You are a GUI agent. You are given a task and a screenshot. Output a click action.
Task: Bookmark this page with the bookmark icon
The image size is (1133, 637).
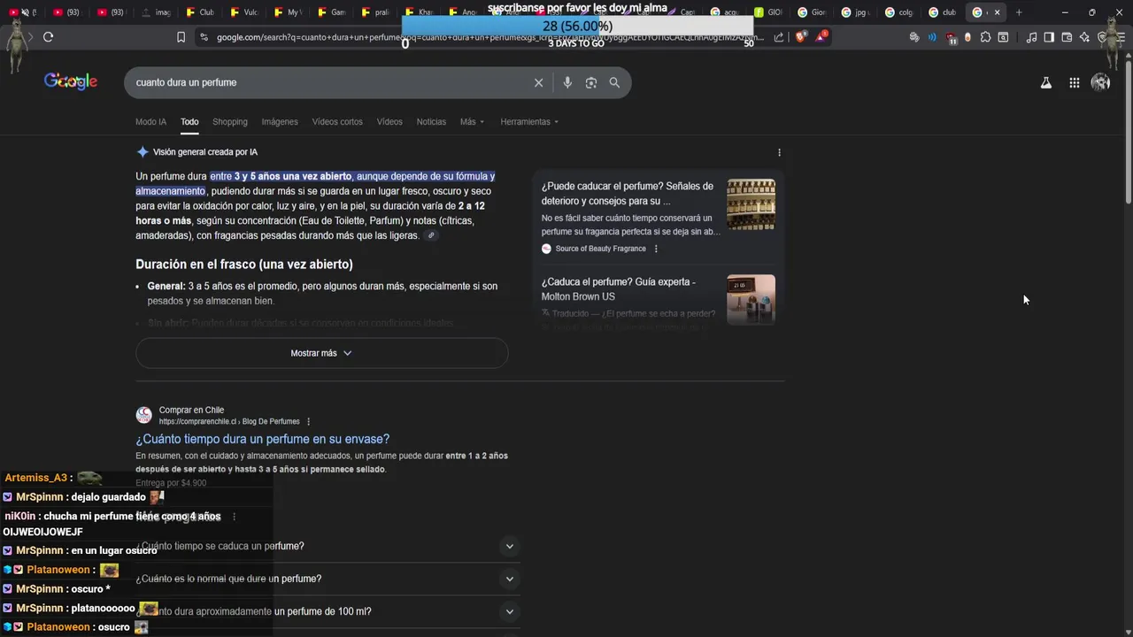181,37
